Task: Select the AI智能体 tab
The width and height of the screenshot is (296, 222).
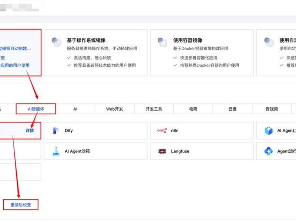Action: pos(36,109)
